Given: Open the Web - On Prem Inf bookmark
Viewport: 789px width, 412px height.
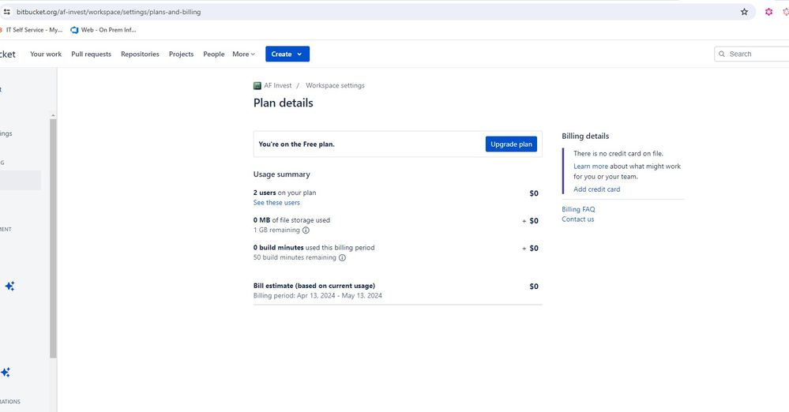Looking at the screenshot, I should pos(103,30).
